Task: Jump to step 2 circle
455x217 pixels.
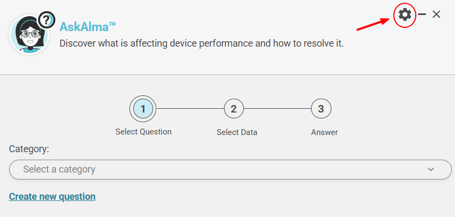Action: (234, 109)
